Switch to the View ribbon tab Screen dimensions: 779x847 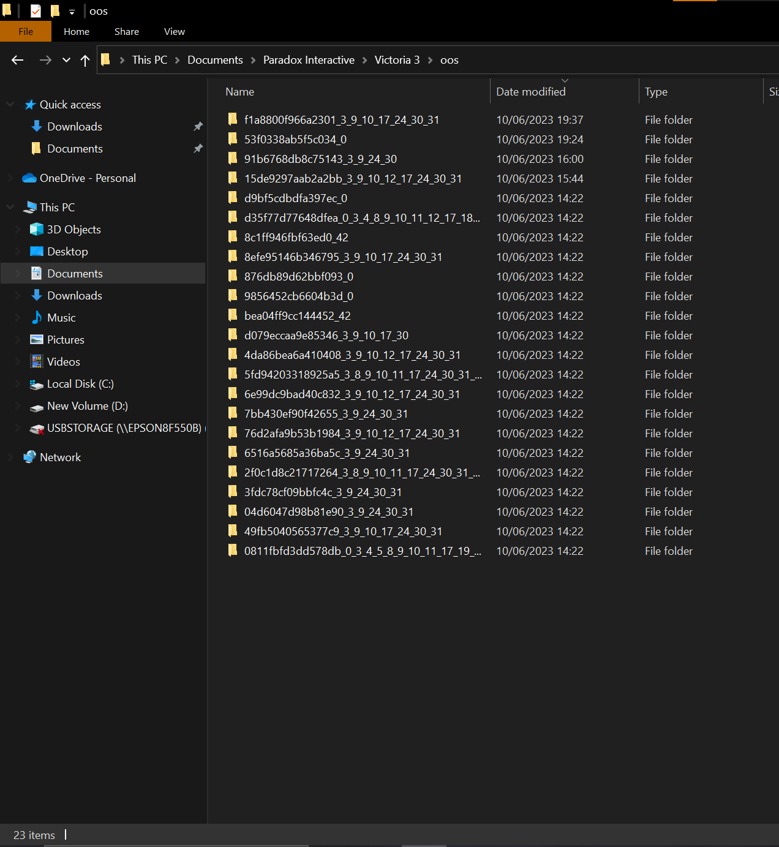coord(174,32)
